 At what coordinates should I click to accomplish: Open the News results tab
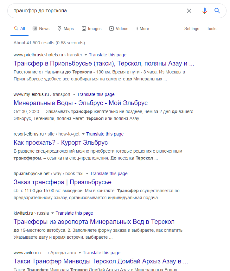[41, 28]
